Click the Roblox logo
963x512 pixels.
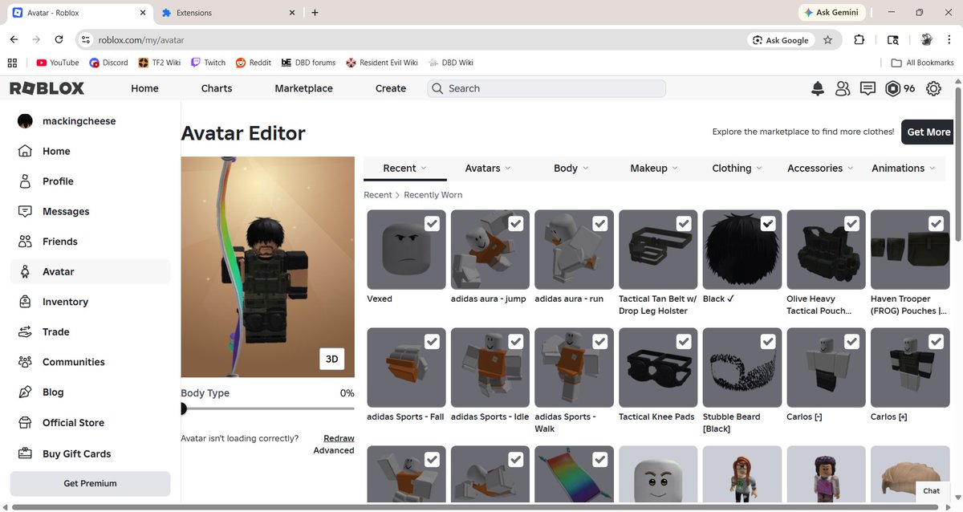coord(47,88)
